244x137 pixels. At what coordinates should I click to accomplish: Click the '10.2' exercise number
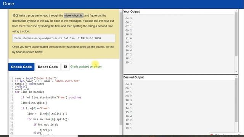(x=15, y=16)
